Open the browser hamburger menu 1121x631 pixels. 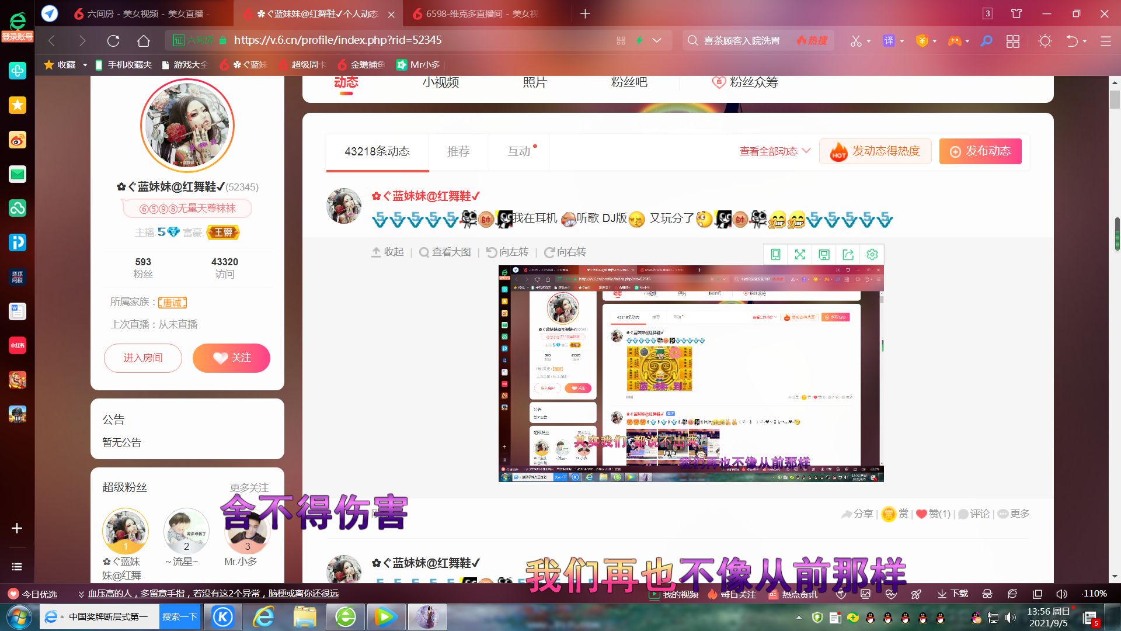(1105, 41)
